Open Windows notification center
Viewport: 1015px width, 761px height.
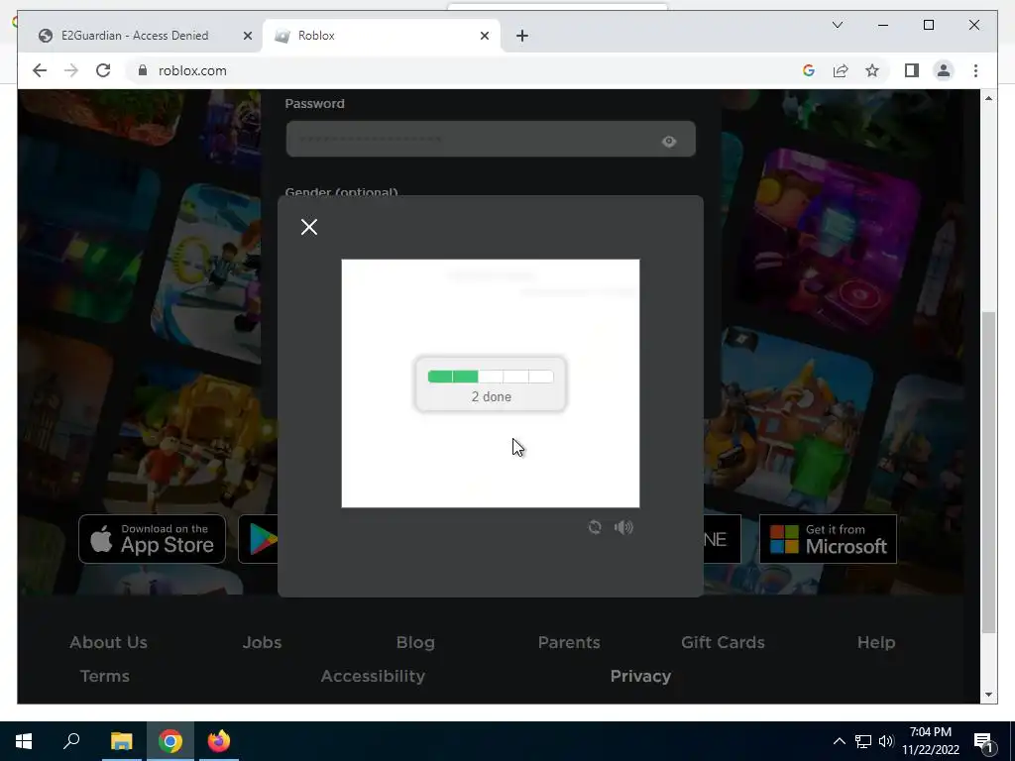pos(983,741)
